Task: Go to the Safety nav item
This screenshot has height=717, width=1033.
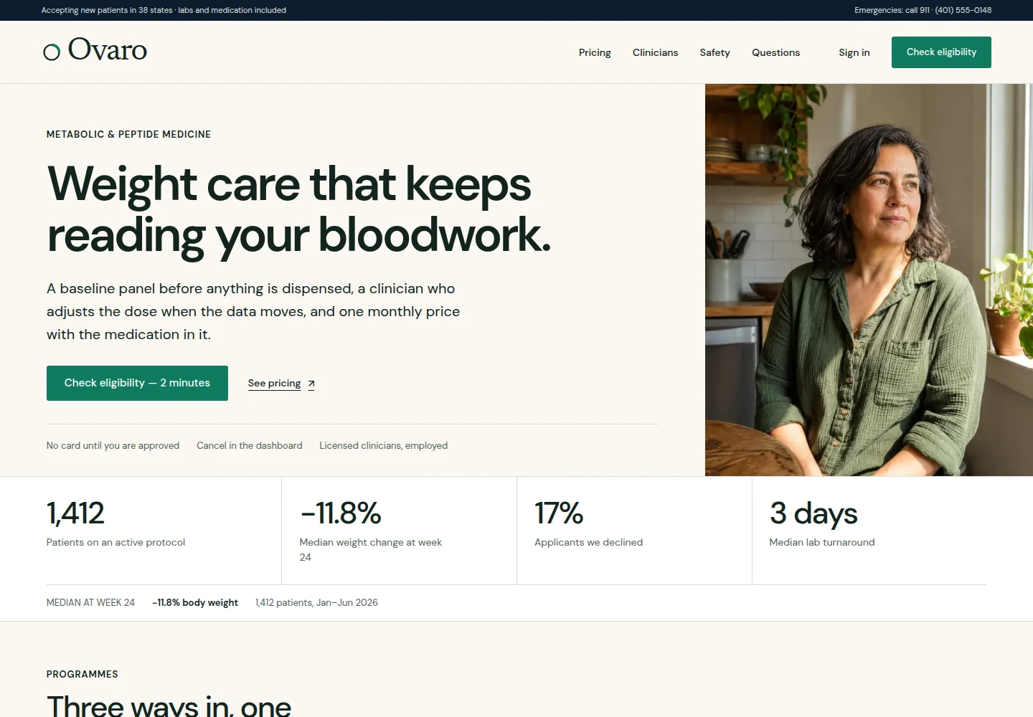Action: click(714, 52)
